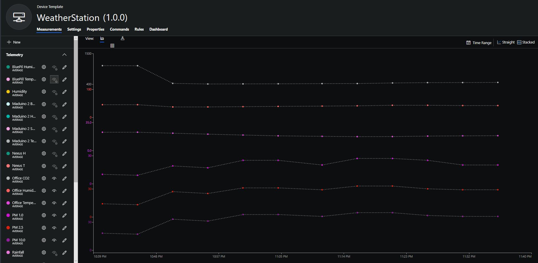Open the map view icon
Image resolution: width=538 pixels, height=263 pixels.
(x=122, y=39)
